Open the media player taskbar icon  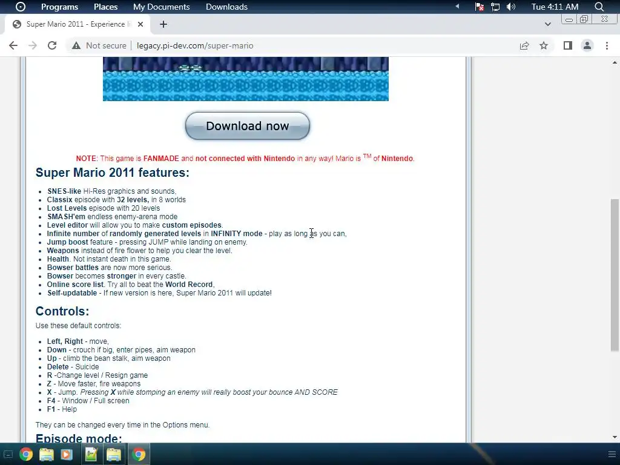67,454
